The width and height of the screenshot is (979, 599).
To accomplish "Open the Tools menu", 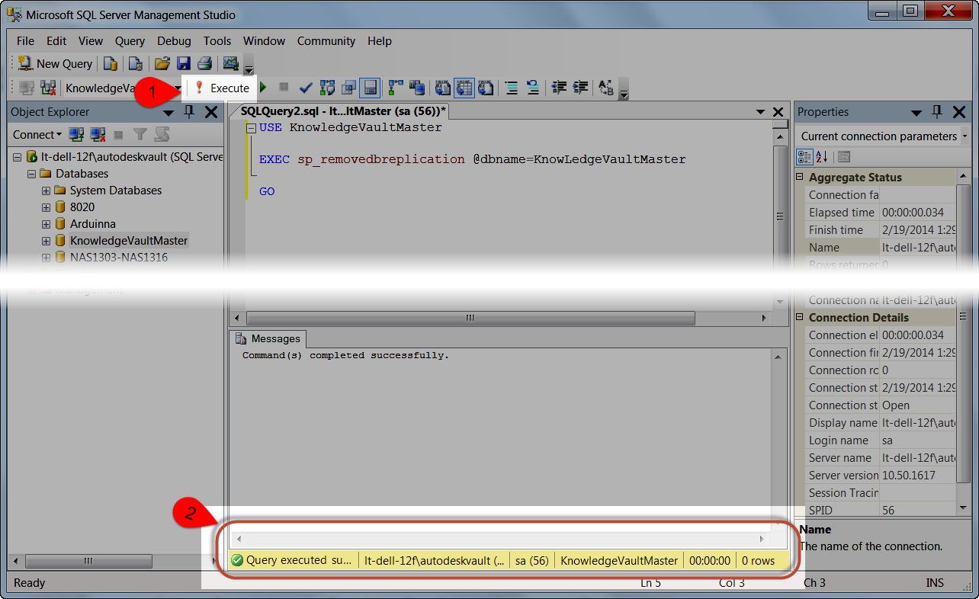I will (x=217, y=41).
